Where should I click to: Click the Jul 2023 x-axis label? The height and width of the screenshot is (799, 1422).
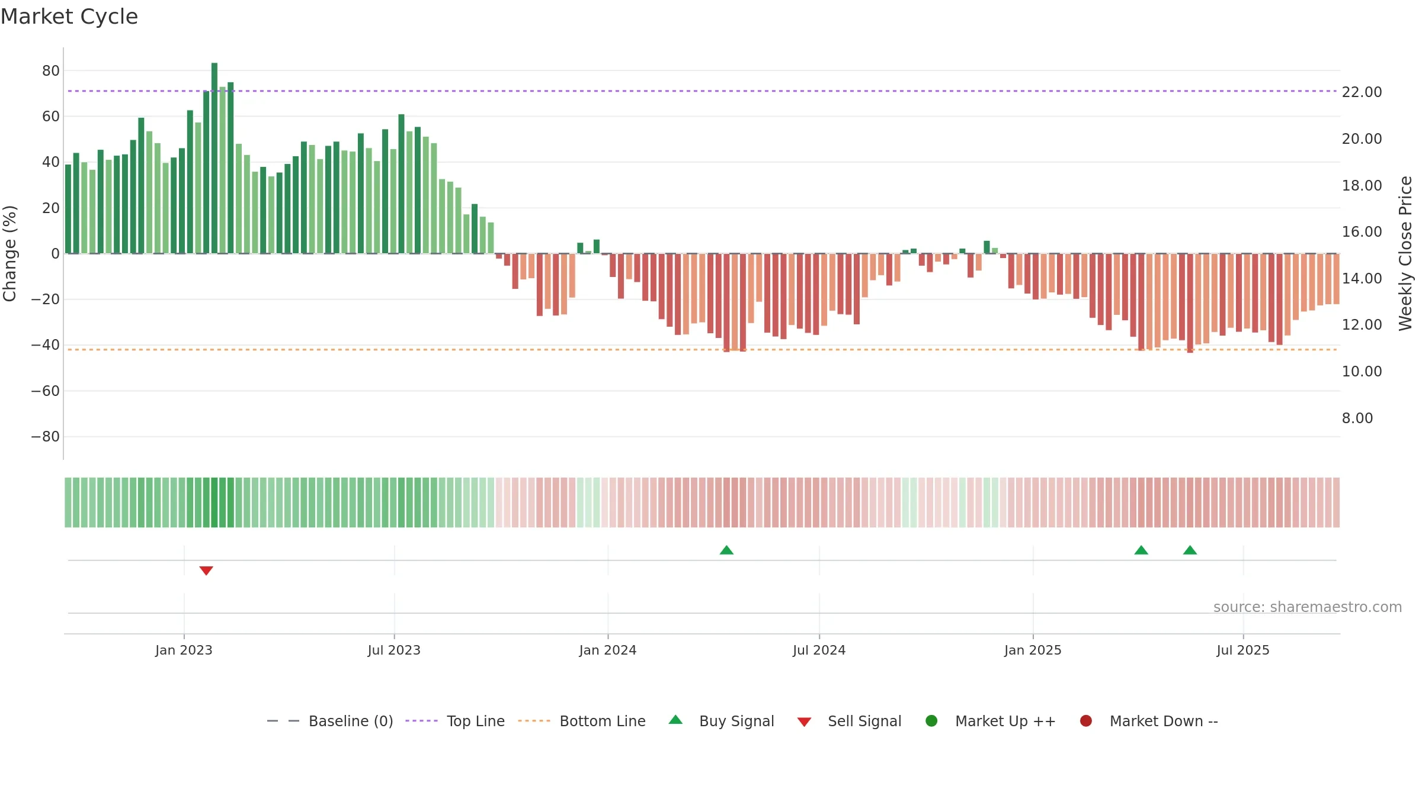tap(394, 650)
